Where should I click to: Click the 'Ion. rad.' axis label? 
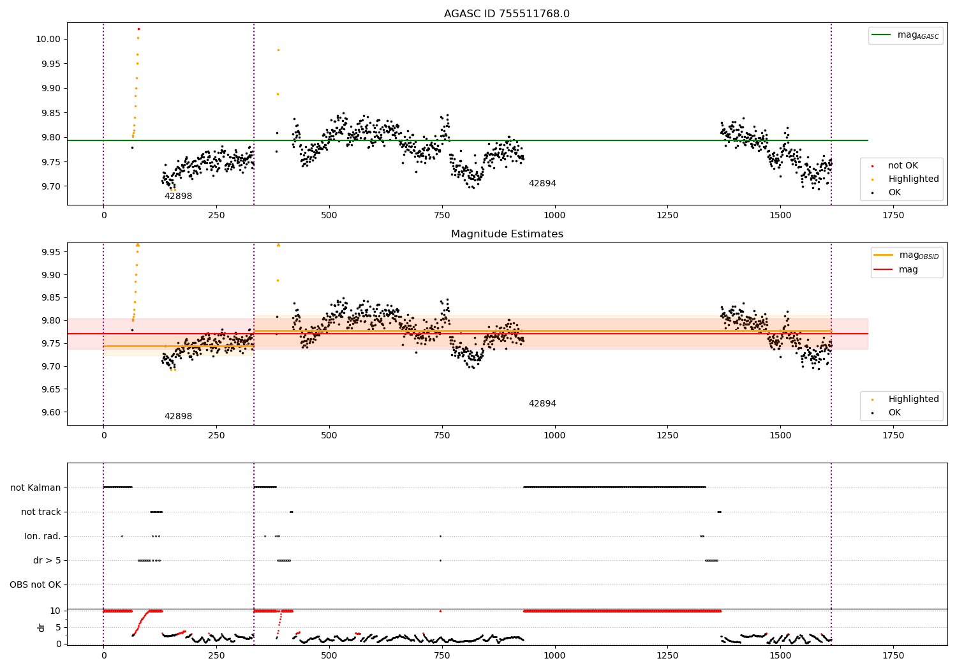(43, 536)
